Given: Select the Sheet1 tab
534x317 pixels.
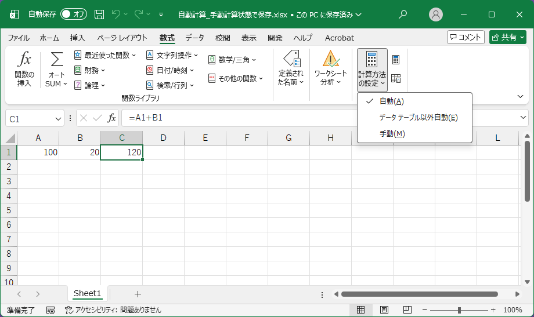Looking at the screenshot, I should click(87, 294).
